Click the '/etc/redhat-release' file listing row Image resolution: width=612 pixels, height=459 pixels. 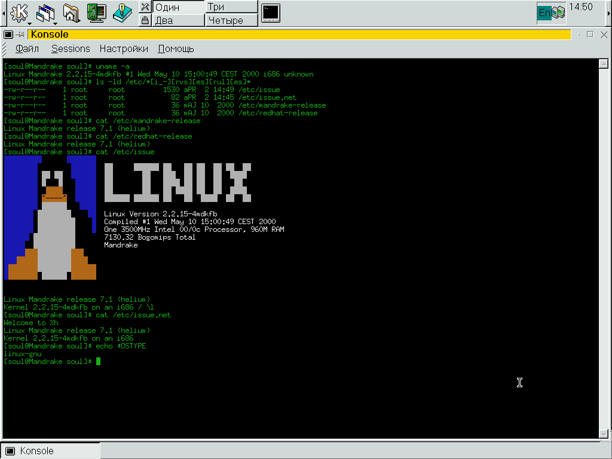pyautogui.click(x=160, y=113)
